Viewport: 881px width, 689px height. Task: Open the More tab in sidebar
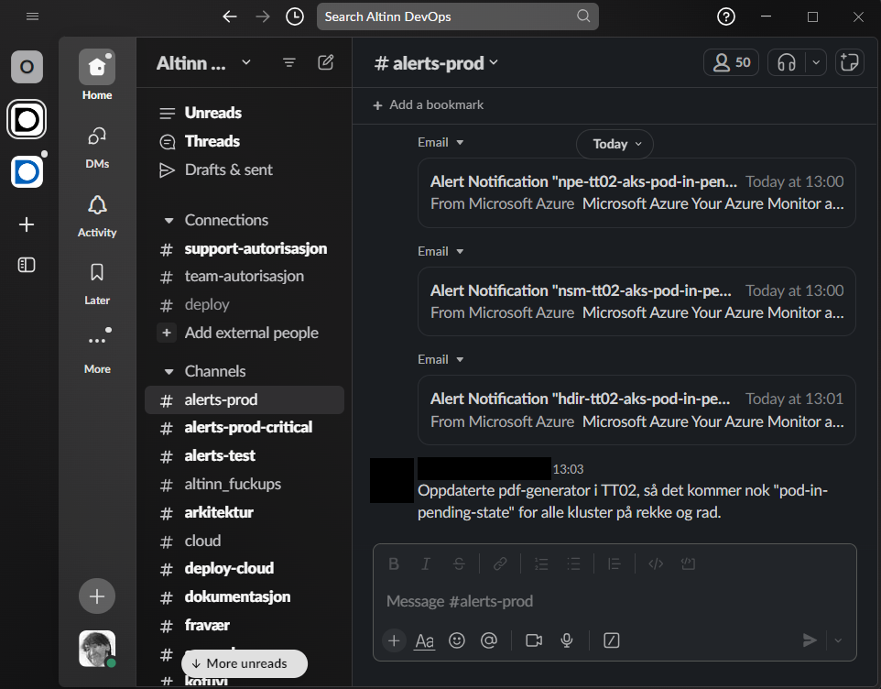pyautogui.click(x=97, y=351)
